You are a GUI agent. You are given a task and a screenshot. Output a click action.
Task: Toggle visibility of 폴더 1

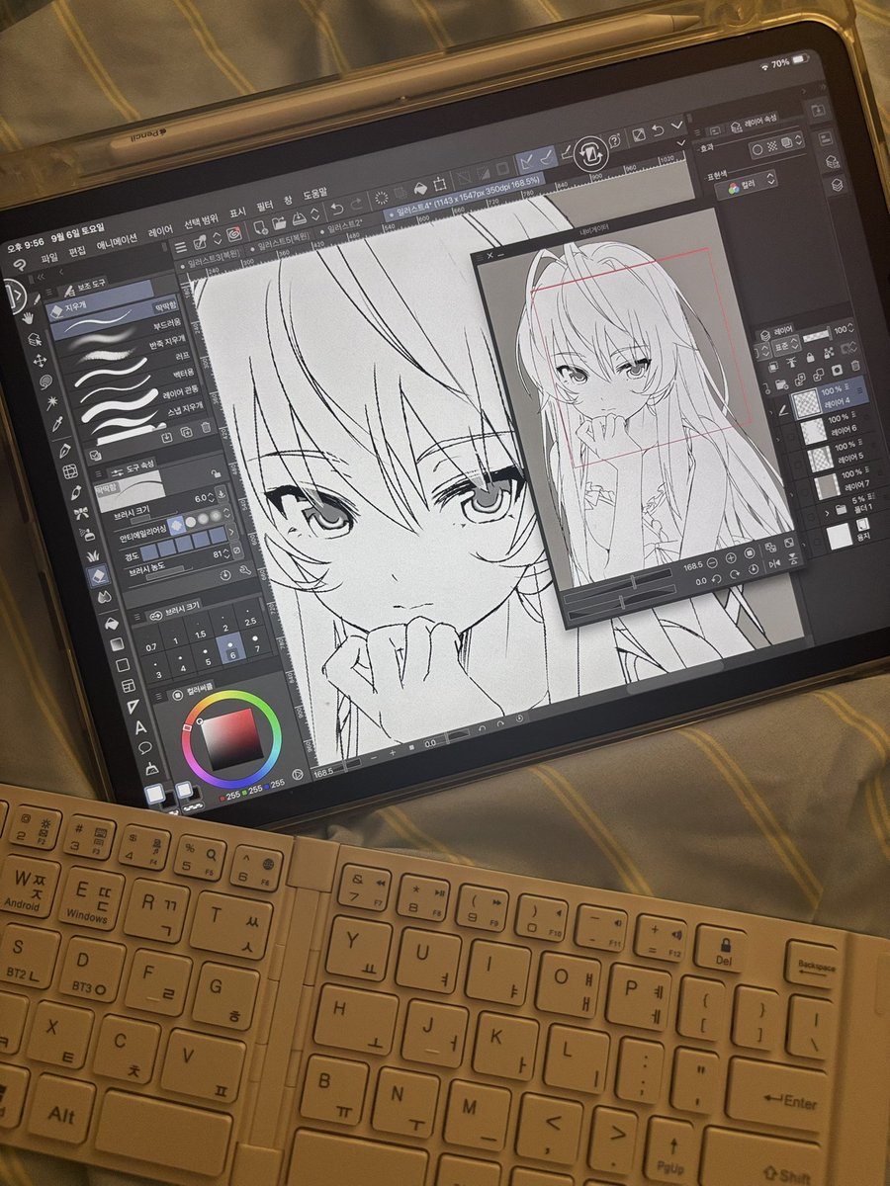point(812,517)
